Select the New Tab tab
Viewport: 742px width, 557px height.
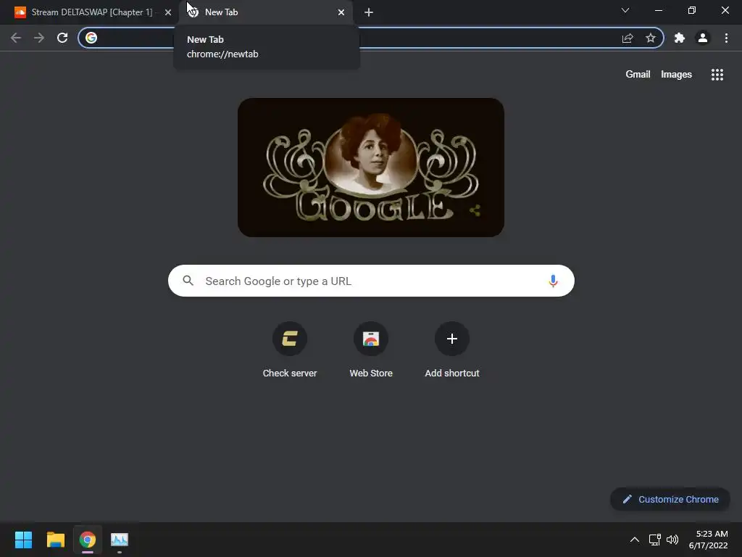click(x=266, y=12)
